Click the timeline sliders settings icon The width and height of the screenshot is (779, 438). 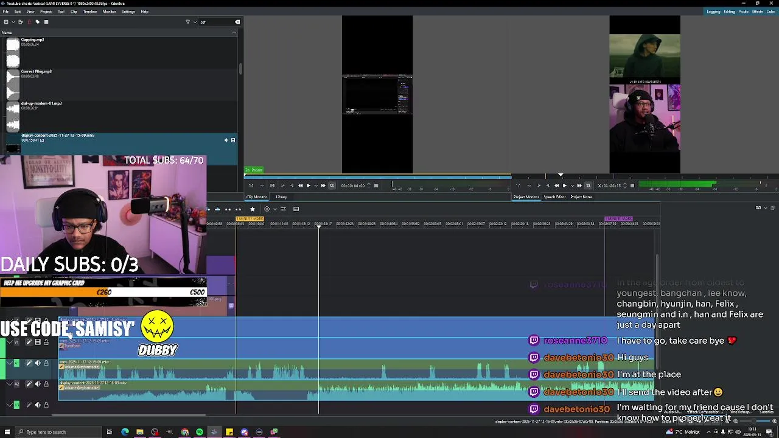click(283, 209)
